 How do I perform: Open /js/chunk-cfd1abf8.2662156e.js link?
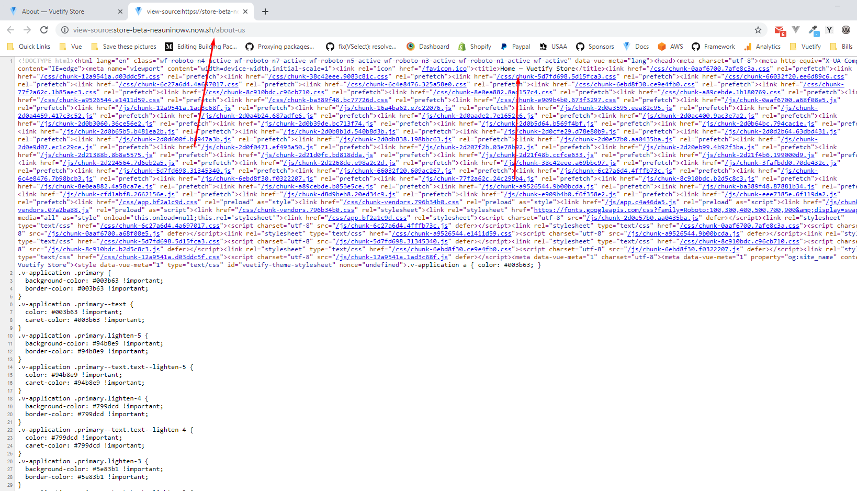coord(119,194)
